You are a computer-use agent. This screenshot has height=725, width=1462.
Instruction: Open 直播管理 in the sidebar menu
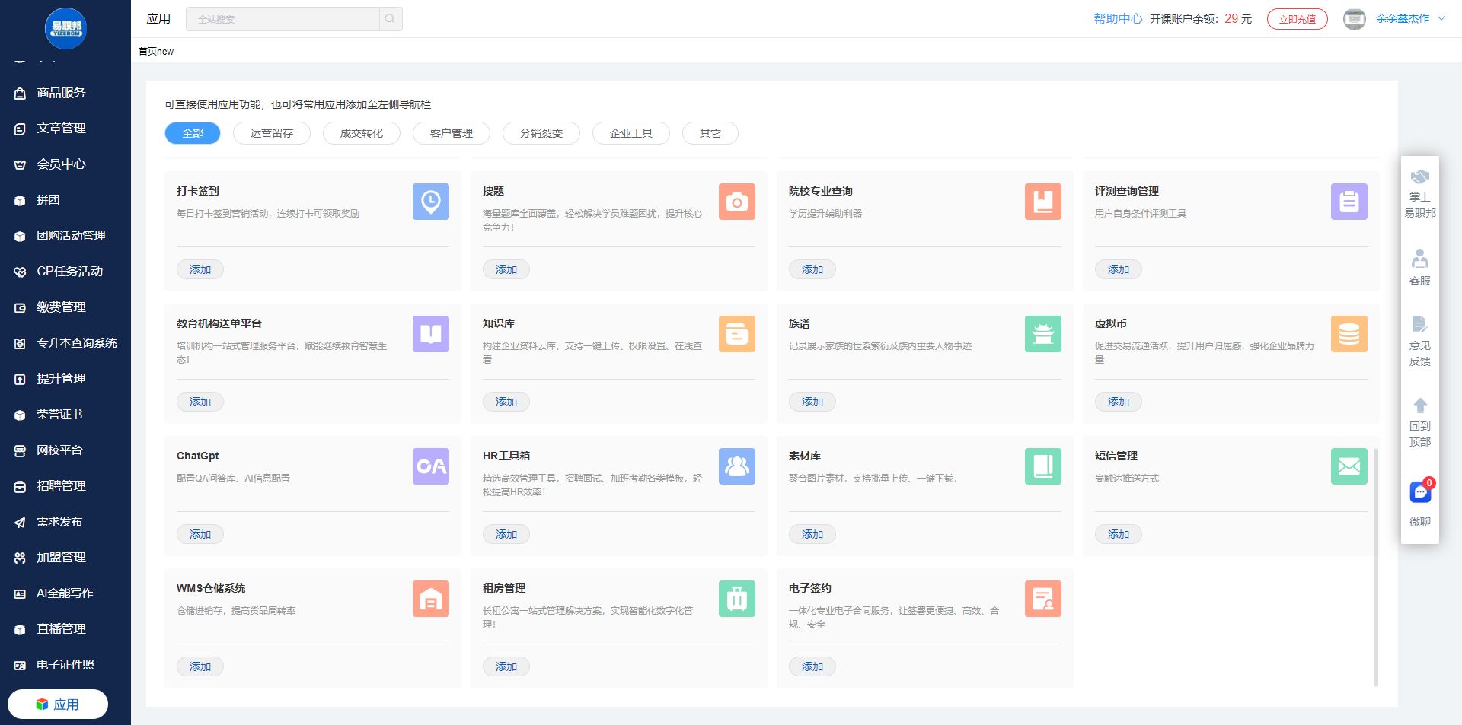(x=61, y=629)
